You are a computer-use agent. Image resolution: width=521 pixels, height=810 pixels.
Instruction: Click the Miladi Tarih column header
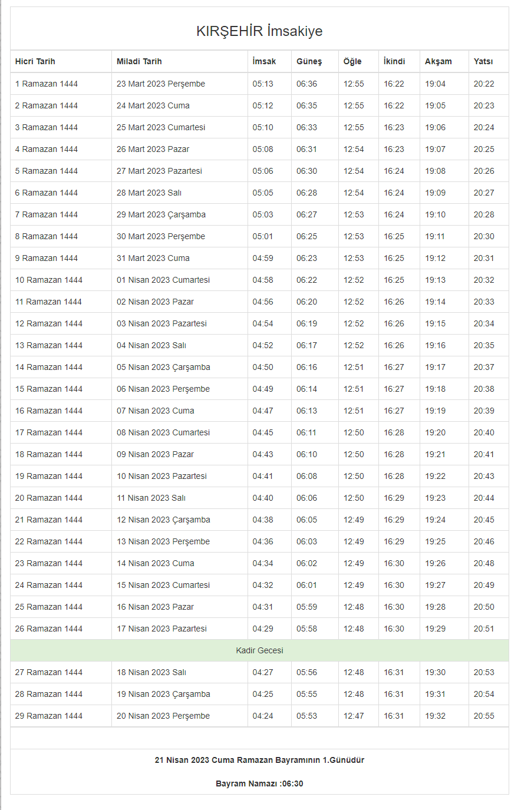(139, 61)
